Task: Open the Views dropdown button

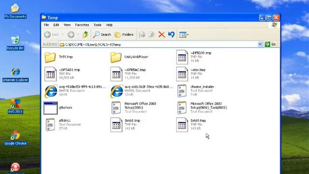Action: click(184, 35)
